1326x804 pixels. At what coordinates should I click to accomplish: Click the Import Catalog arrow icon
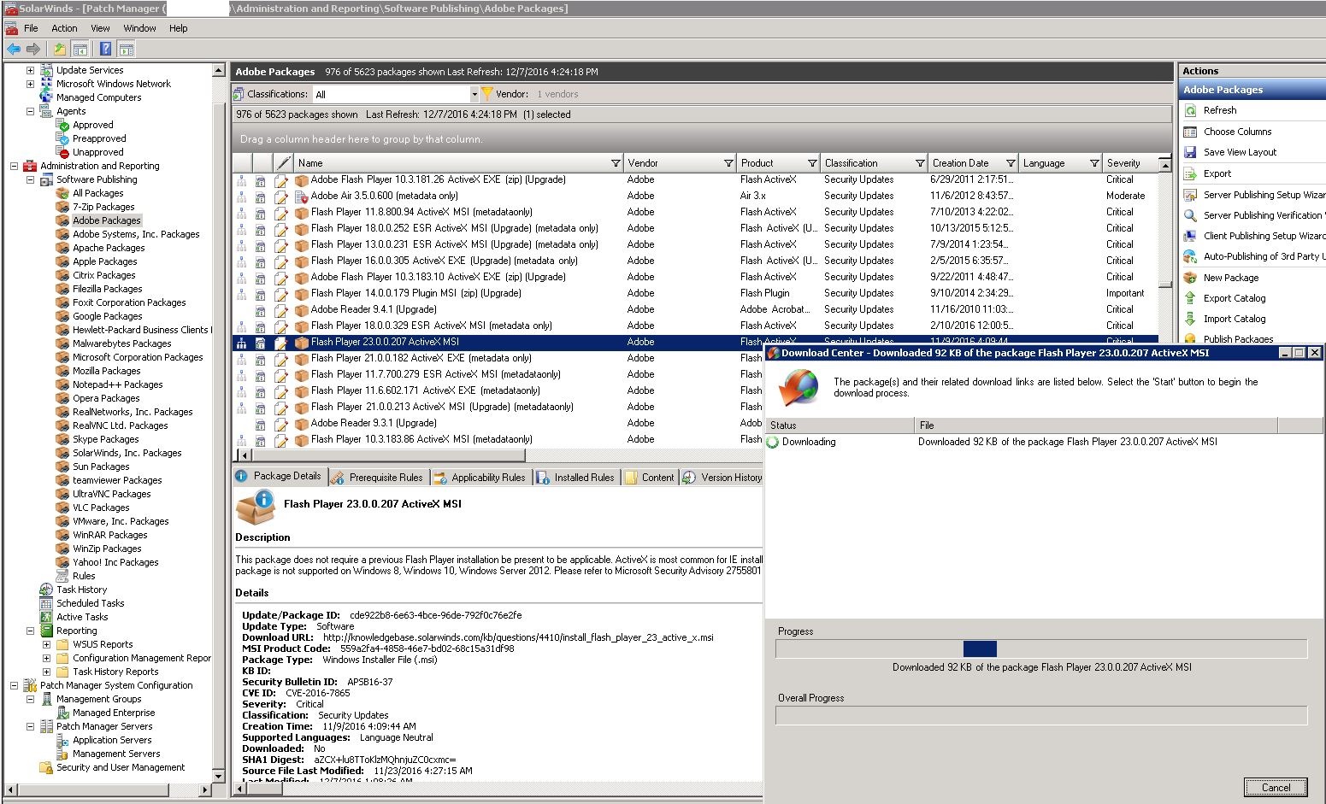[x=1190, y=319]
